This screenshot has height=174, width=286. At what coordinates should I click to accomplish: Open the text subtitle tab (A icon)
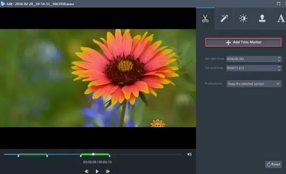click(x=280, y=18)
